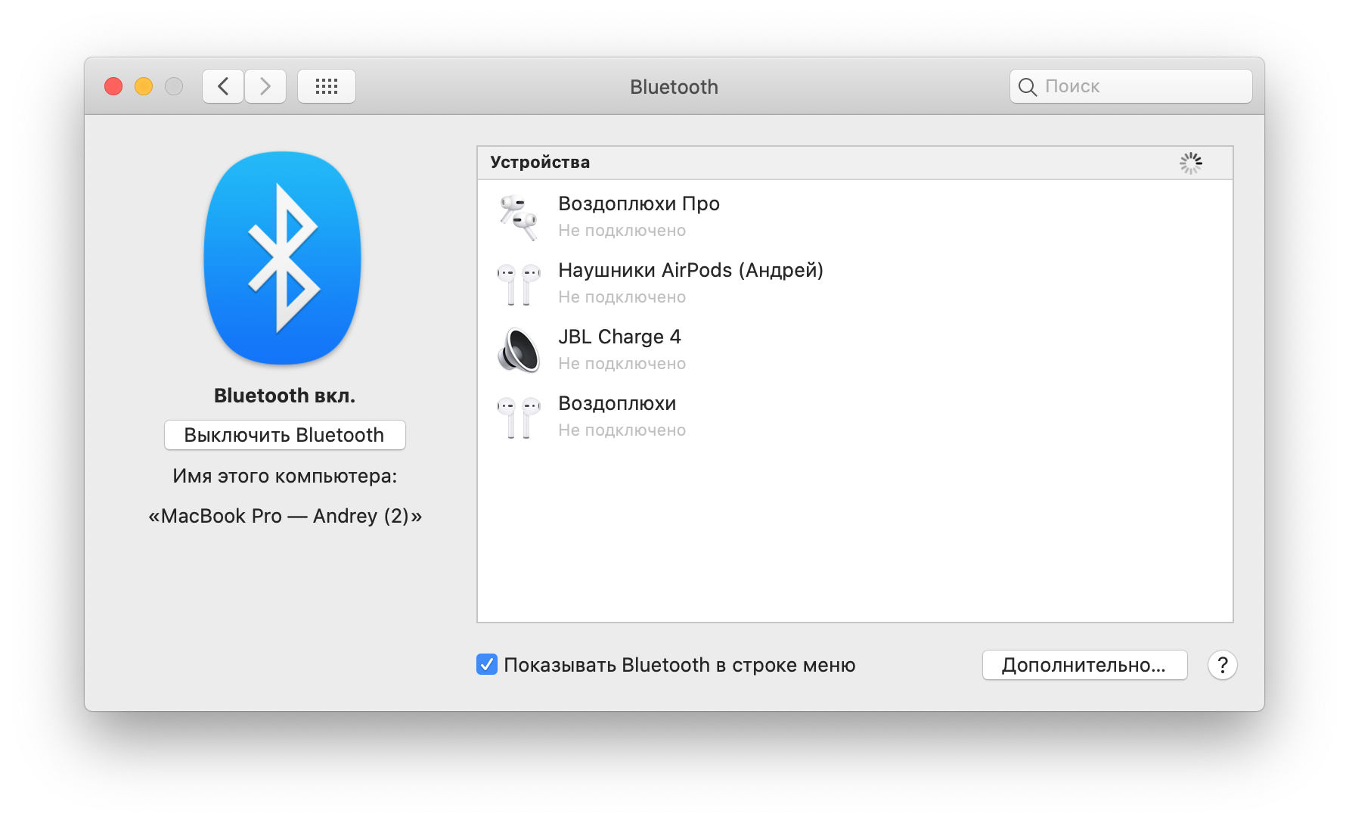Select the device name JBL Charge 4
This screenshot has width=1349, height=823.
(619, 337)
